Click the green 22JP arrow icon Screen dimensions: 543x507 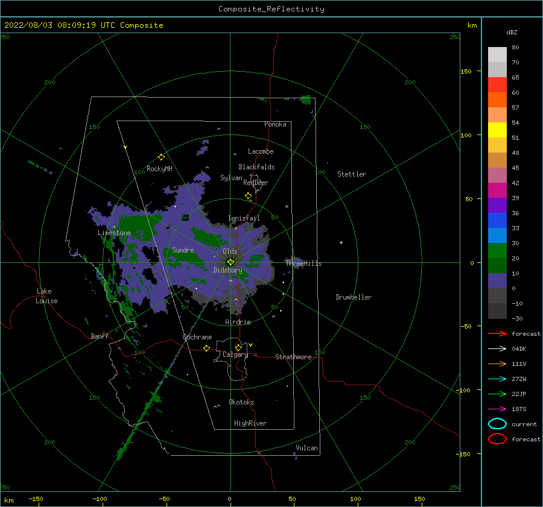pyautogui.click(x=497, y=394)
